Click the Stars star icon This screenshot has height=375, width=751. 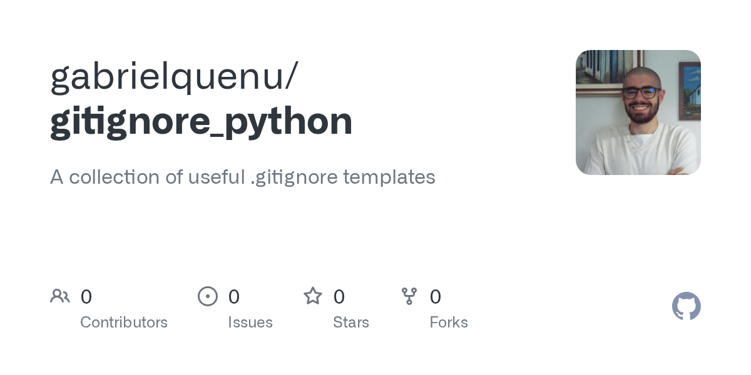pos(313,296)
